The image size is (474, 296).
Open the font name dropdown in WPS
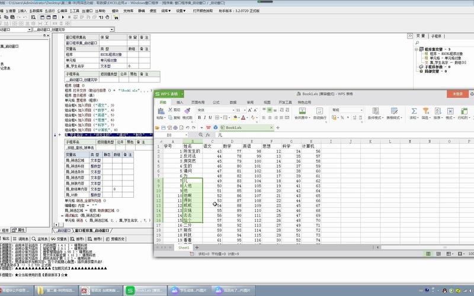coord(233,110)
